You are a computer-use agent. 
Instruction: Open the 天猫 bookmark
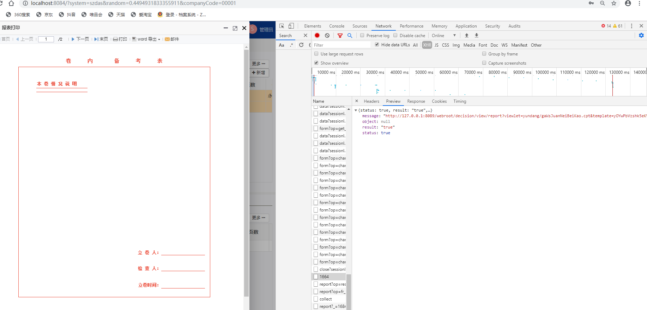(116, 15)
